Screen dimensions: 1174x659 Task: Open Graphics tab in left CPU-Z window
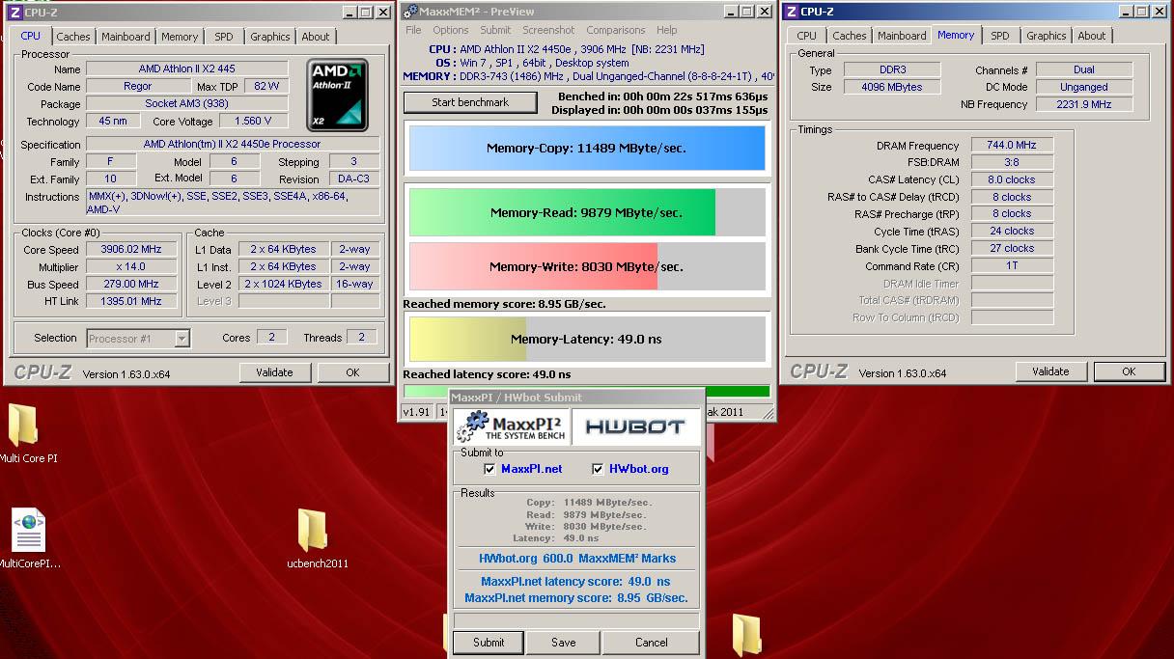[x=270, y=37]
